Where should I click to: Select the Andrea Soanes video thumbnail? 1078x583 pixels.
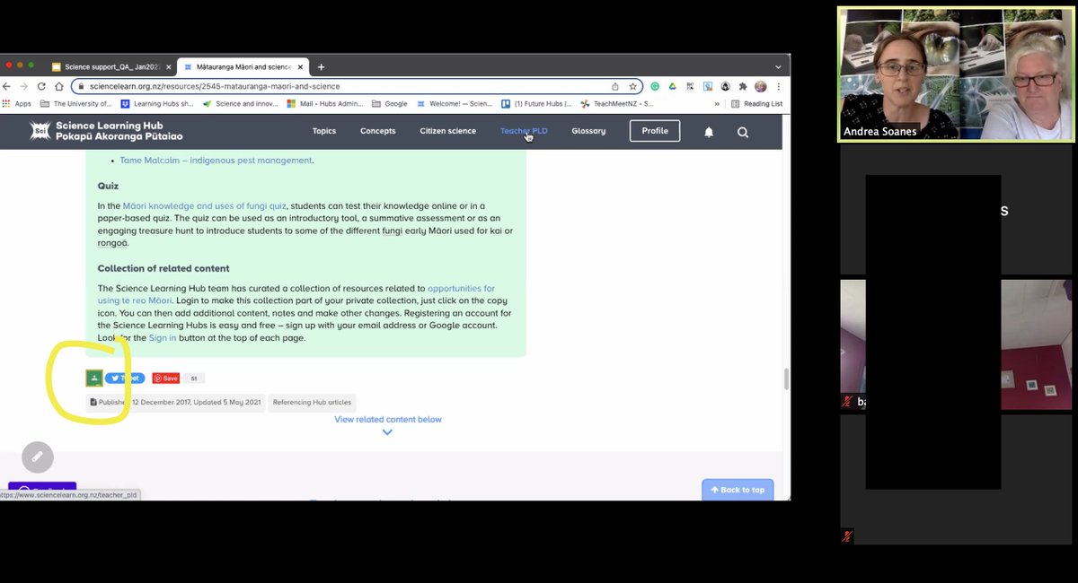956,74
